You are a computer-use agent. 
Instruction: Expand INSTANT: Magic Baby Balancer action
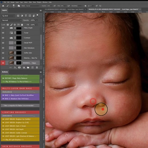(3, 78)
